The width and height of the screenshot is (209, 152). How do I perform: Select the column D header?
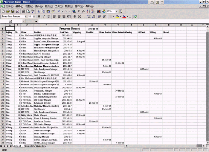pyautogui.click(x=46, y=25)
